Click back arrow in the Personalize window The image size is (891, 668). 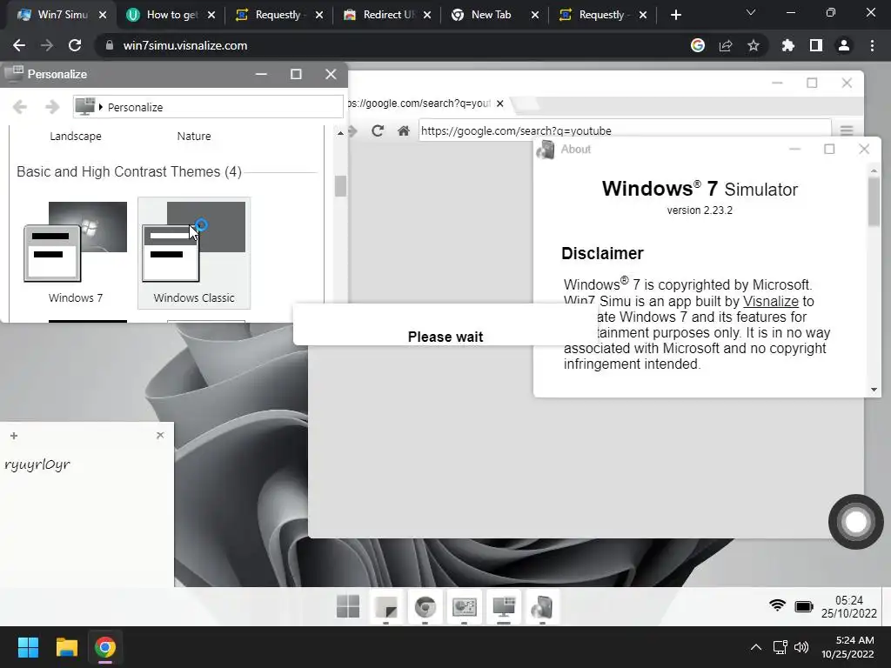click(x=20, y=107)
